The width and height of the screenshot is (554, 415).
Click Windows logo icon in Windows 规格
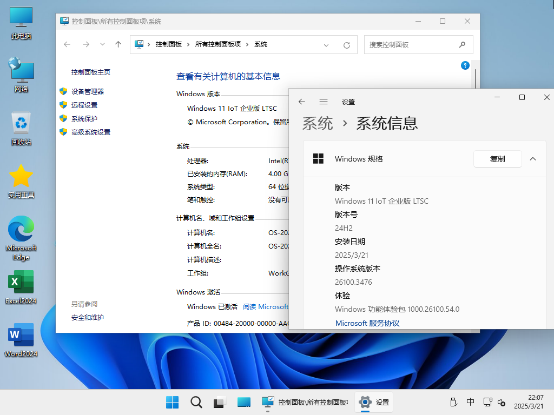(318, 159)
